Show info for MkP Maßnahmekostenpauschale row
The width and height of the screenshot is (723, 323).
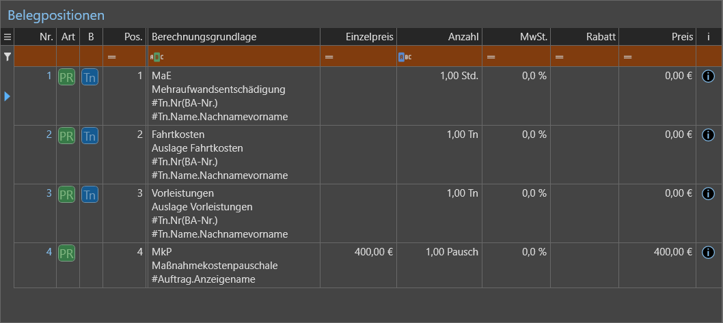tap(709, 253)
